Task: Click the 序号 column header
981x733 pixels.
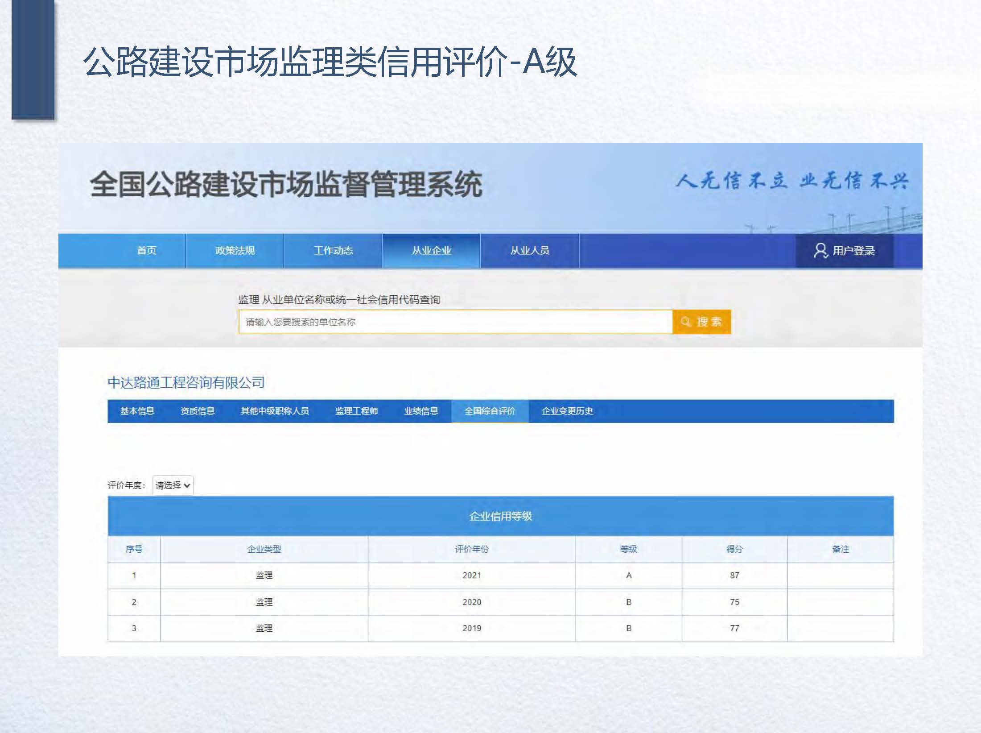Action: [x=134, y=549]
